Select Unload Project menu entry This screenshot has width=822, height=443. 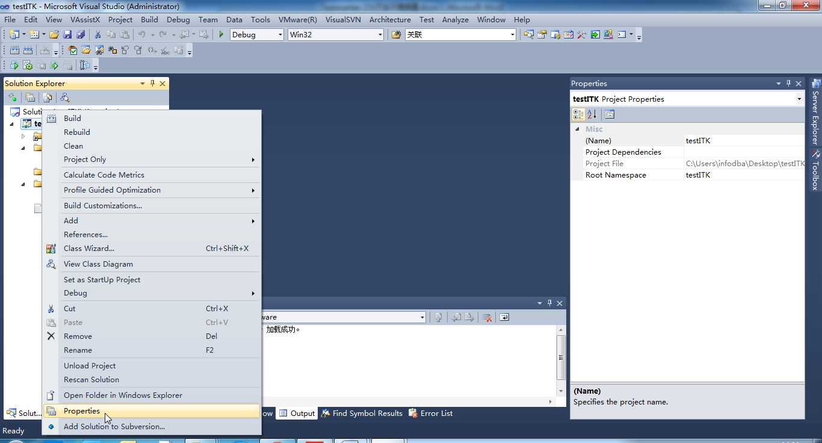[x=152, y=366]
